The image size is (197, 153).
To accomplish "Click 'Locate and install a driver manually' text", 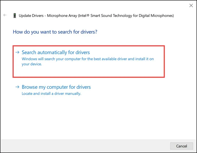I will coord(51,94).
